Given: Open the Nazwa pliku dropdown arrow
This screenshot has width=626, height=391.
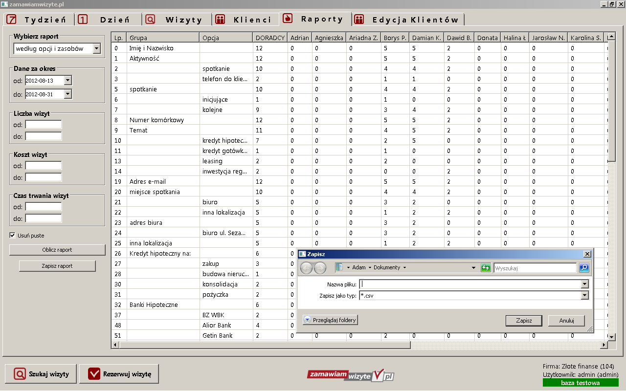Looking at the screenshot, I should coord(584,284).
